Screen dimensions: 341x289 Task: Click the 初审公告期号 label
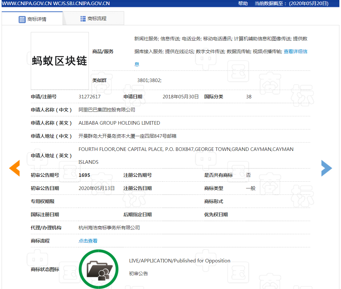[45, 175]
